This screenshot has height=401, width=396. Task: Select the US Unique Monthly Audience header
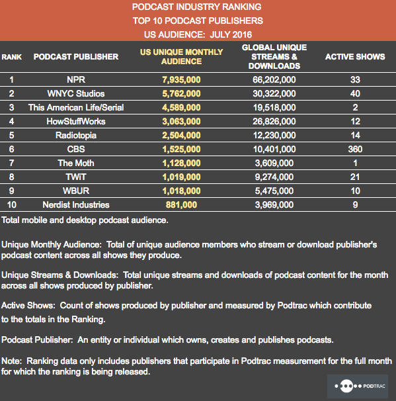[181, 56]
